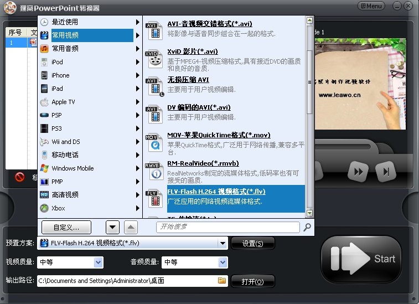Click the Apple TV icon
This screenshot has height=304, width=419.
click(44, 102)
